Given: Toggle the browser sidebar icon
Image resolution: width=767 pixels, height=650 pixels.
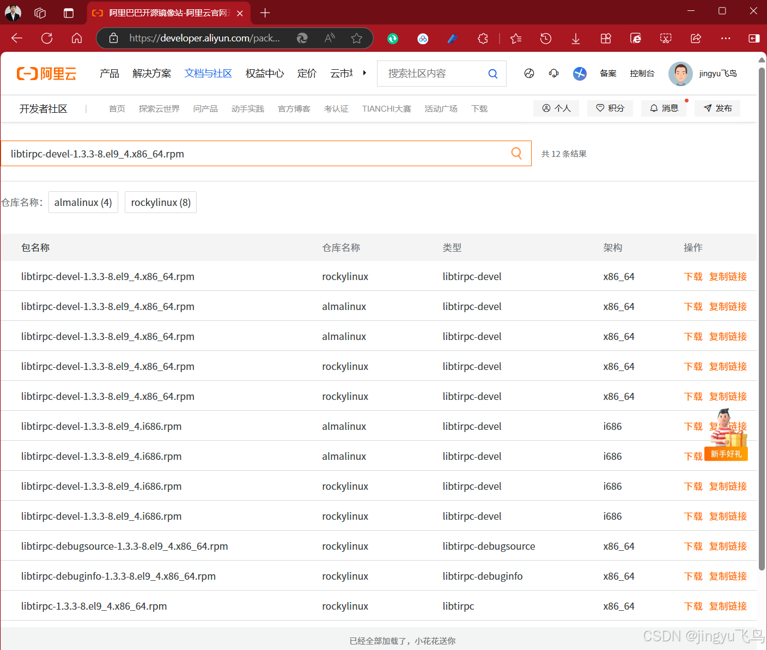Looking at the screenshot, I should click(754, 38).
